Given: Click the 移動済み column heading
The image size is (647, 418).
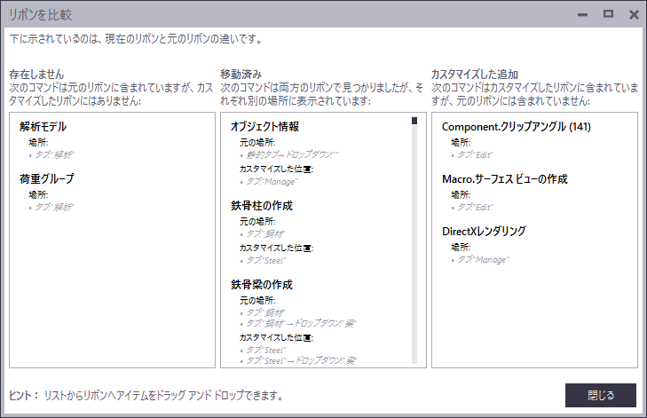Looking at the screenshot, I should coord(241,75).
